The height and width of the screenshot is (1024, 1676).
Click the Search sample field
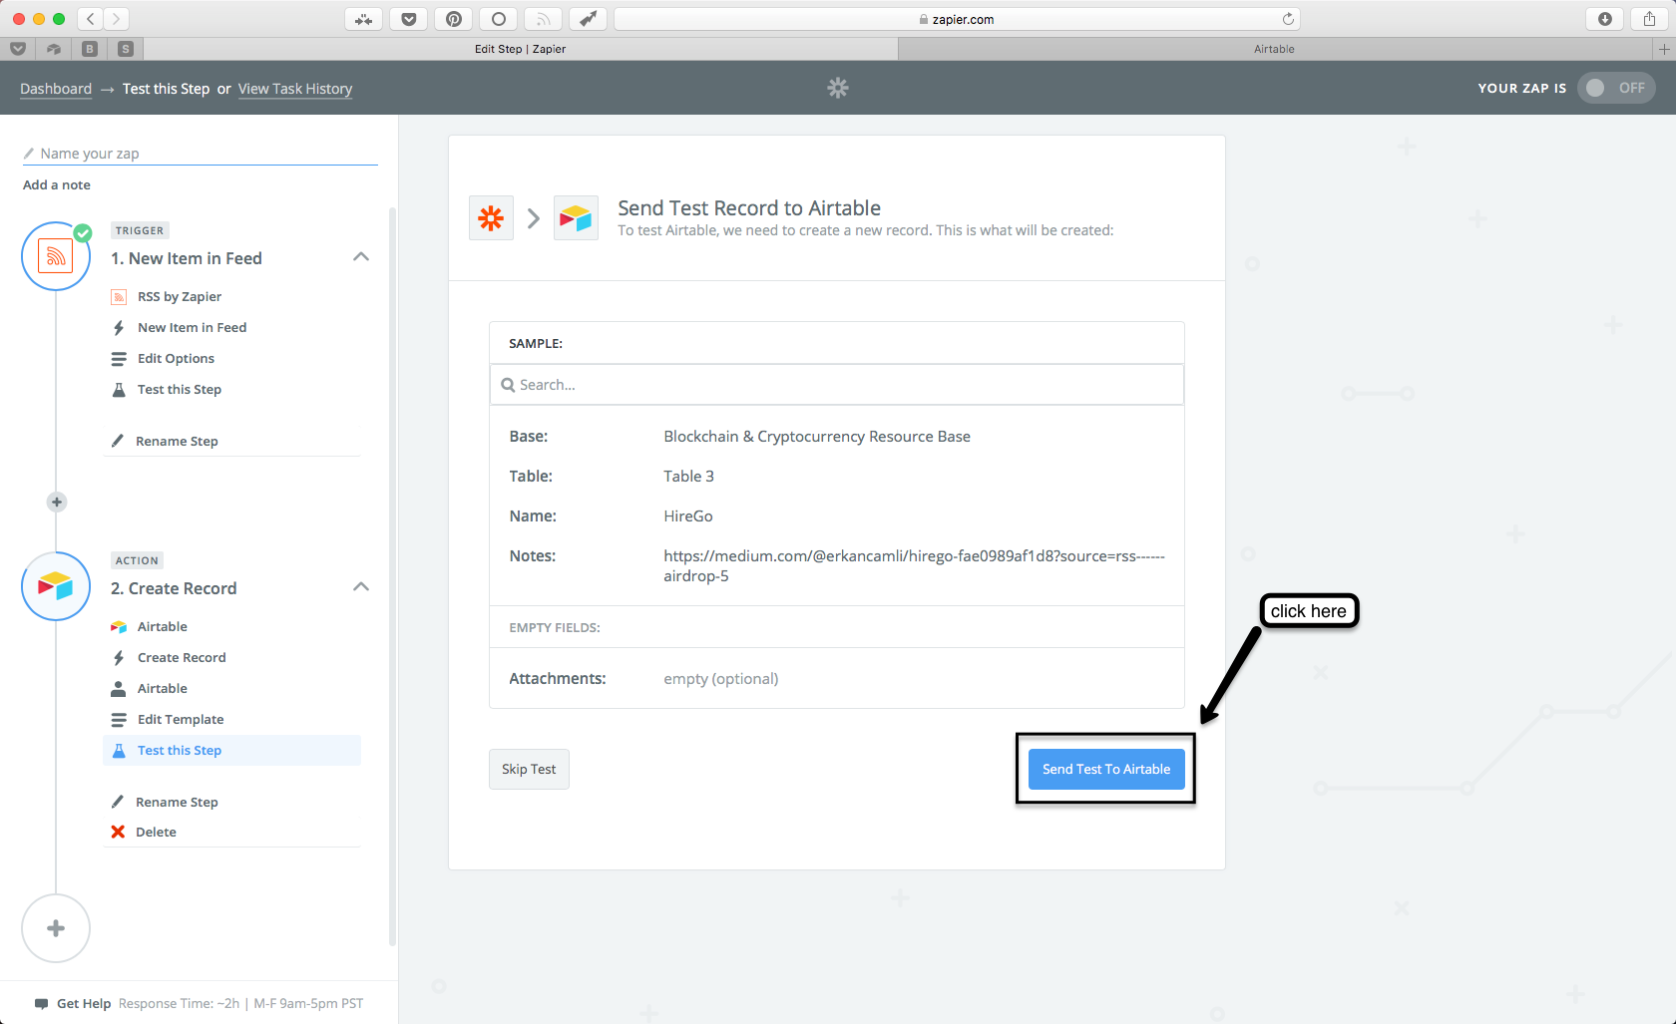click(x=836, y=385)
